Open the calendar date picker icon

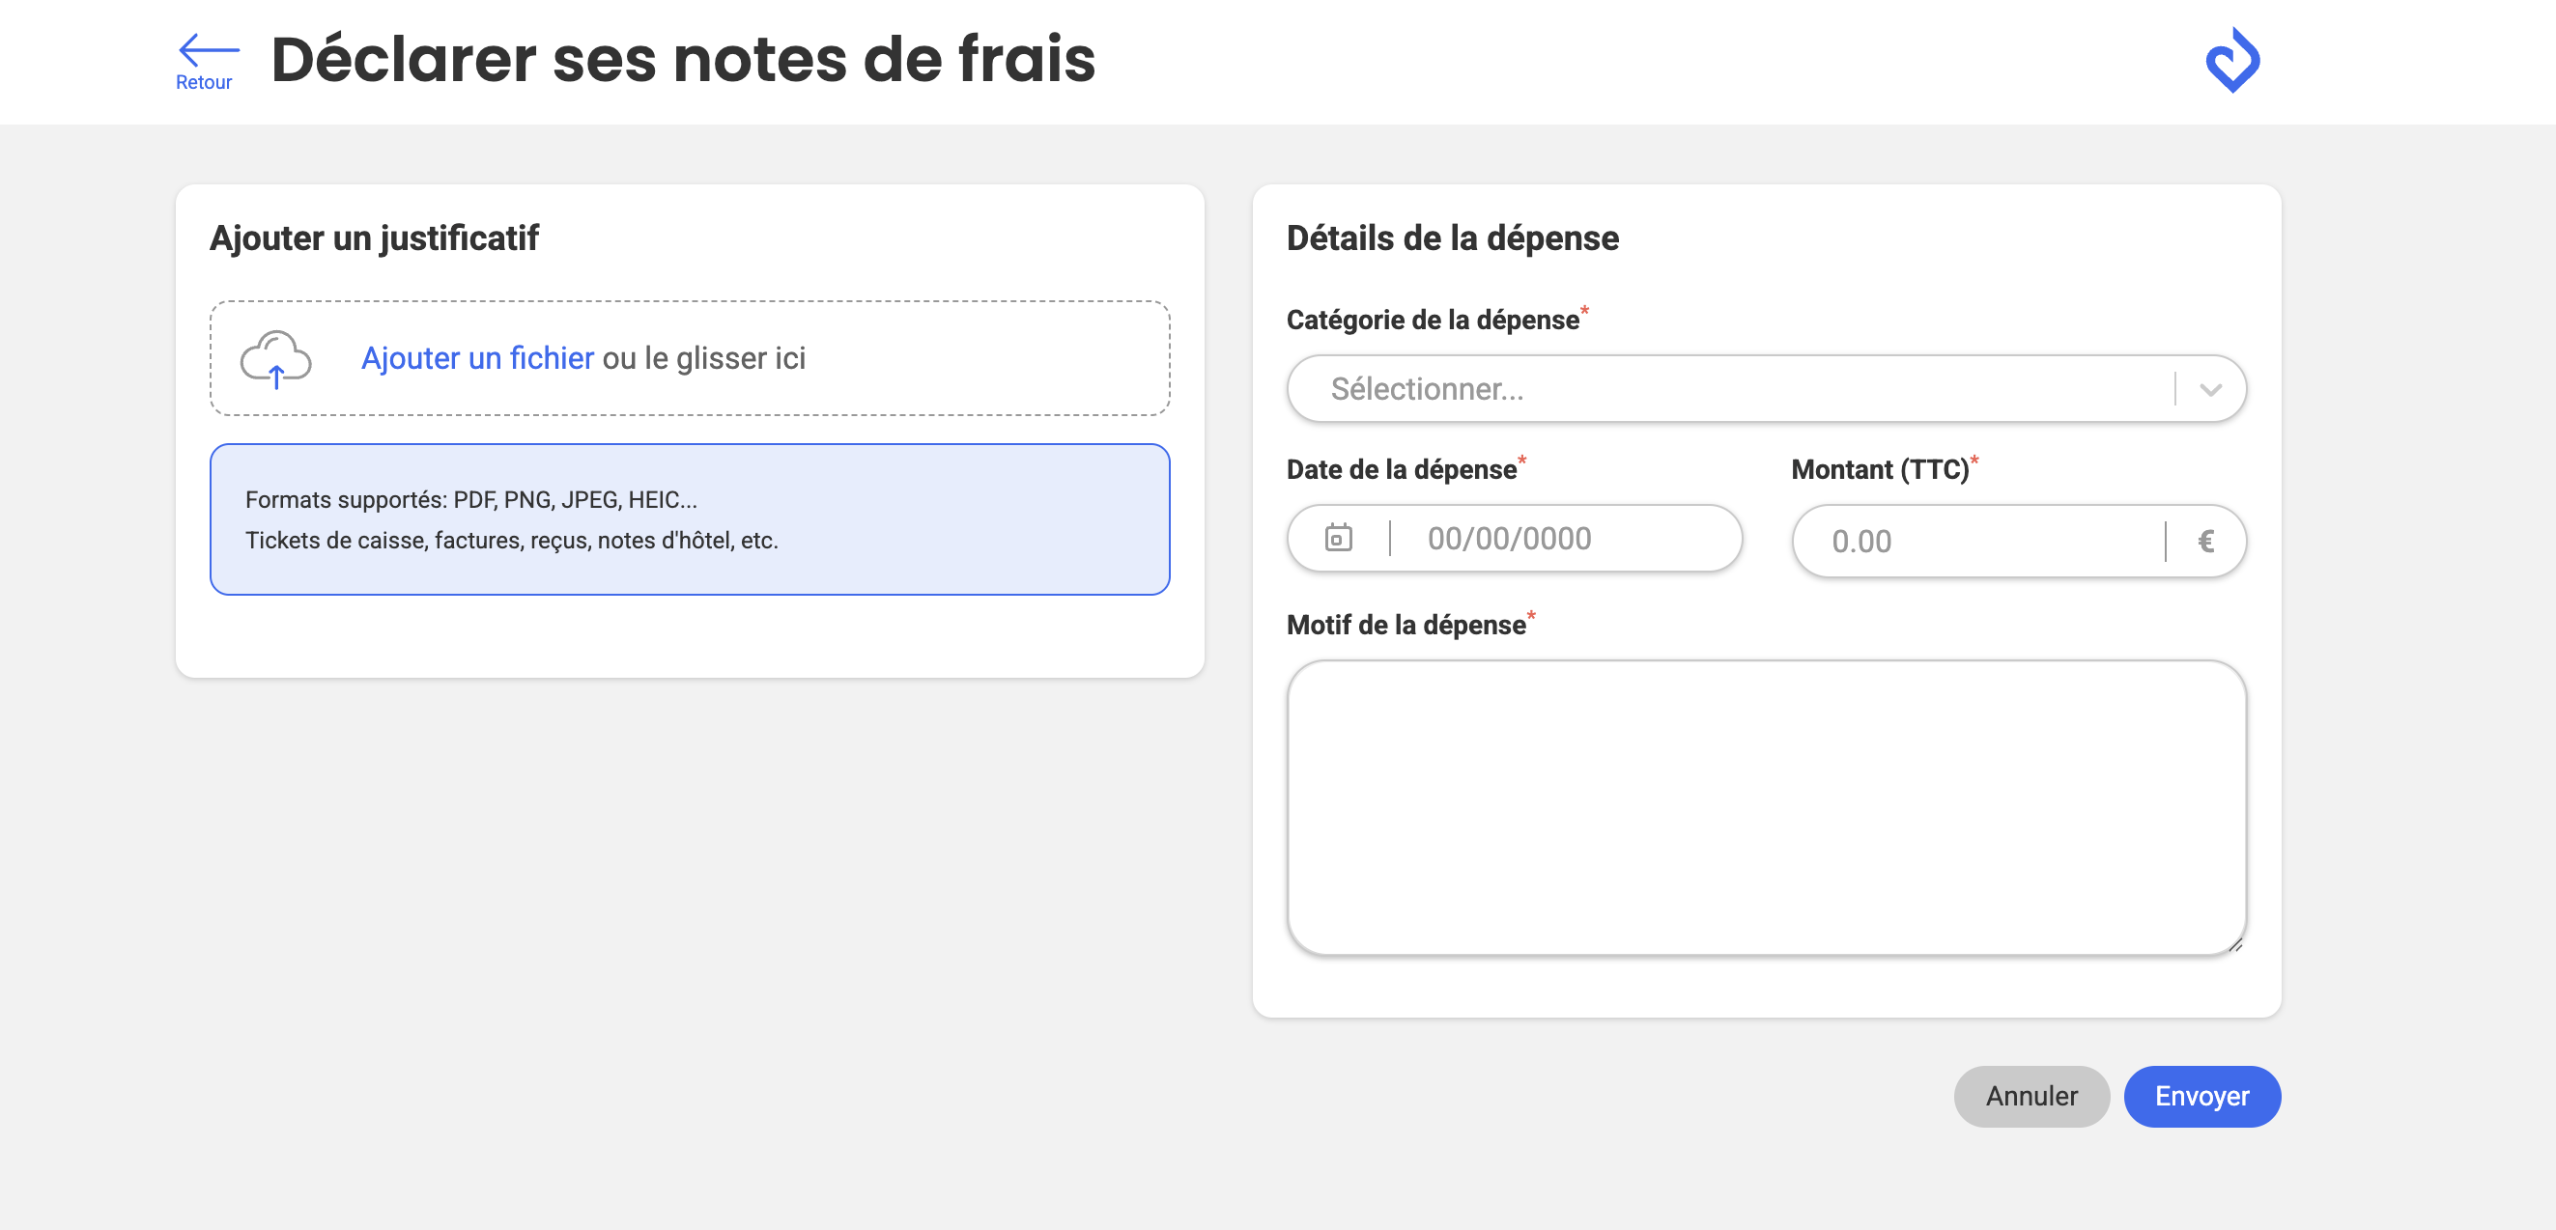pyautogui.click(x=1338, y=538)
